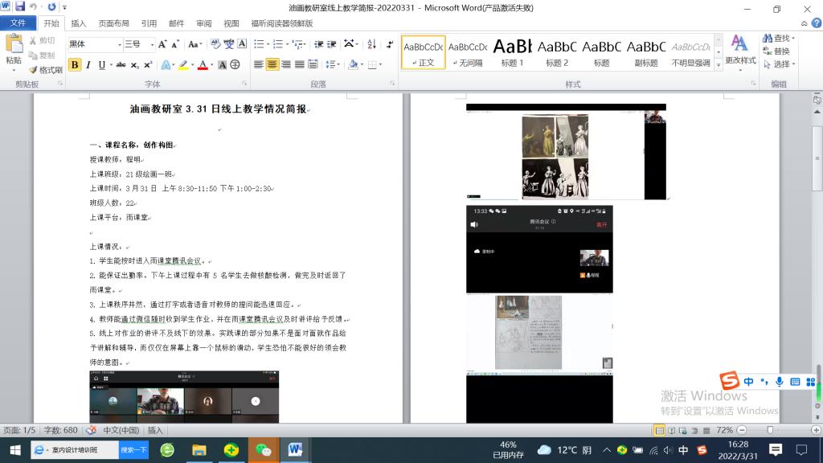Apply superscript formatting
823x463 pixels.
pos(149,65)
